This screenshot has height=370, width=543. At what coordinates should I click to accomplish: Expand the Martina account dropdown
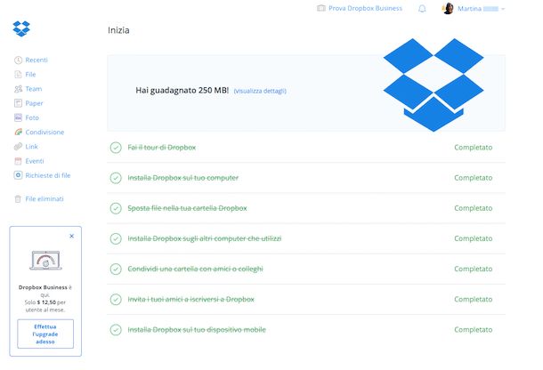[503, 9]
